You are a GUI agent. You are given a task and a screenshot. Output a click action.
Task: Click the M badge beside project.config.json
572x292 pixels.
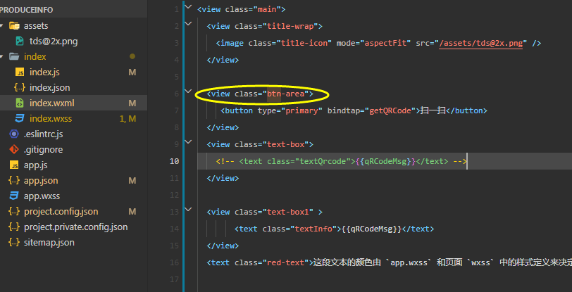pos(132,212)
